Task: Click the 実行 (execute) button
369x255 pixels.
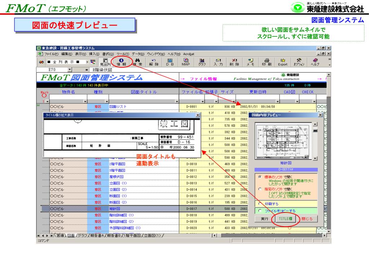Action: (x=264, y=219)
